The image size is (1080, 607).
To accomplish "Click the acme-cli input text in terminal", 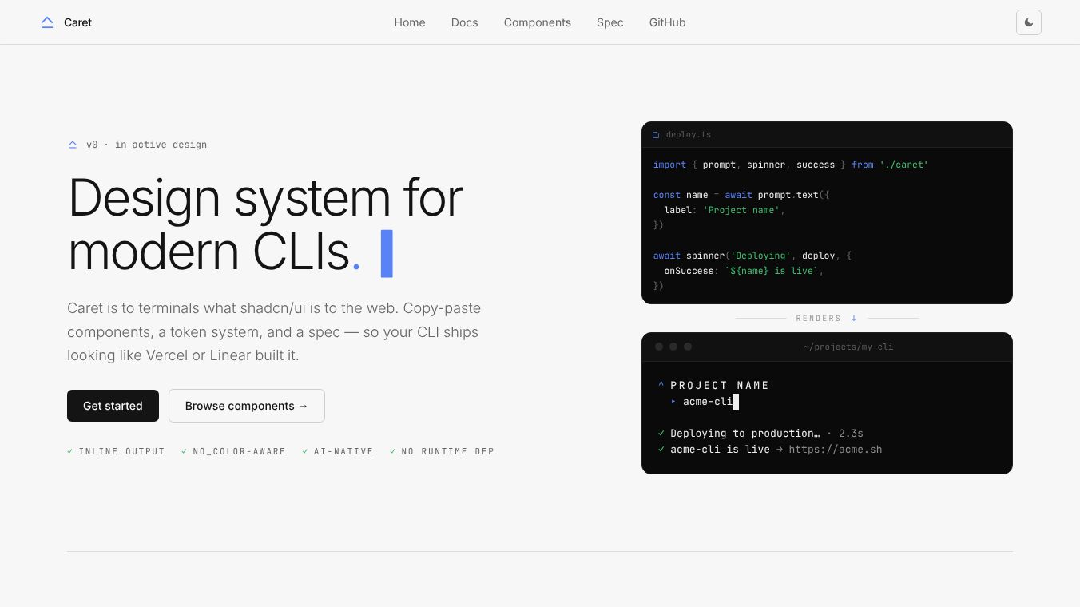I will [708, 402].
